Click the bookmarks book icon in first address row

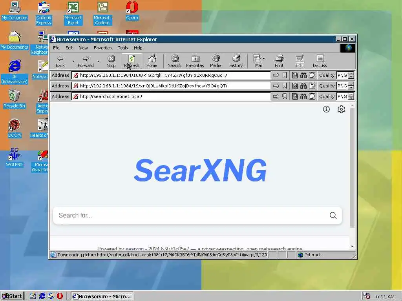pos(295,75)
